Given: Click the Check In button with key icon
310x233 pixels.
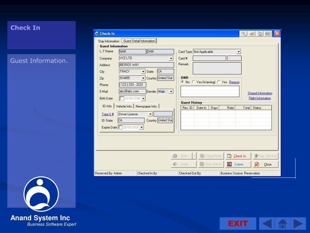Looking at the screenshot, I should click(x=238, y=156).
